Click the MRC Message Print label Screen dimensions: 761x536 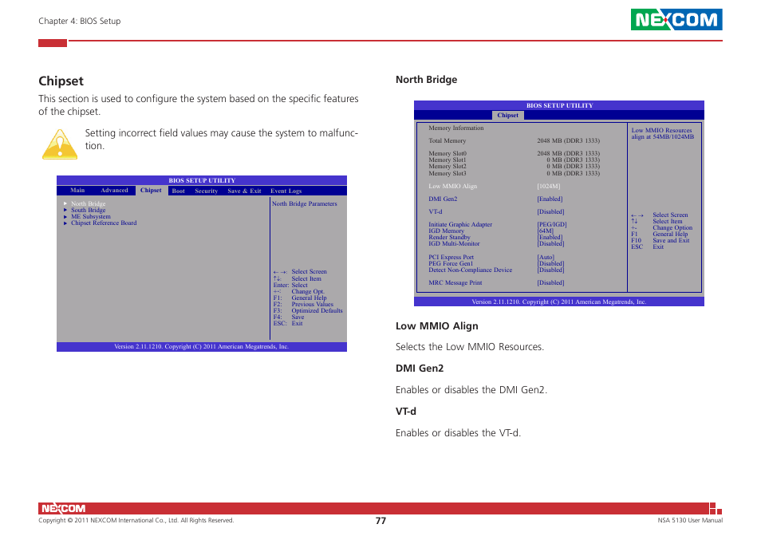coord(455,283)
